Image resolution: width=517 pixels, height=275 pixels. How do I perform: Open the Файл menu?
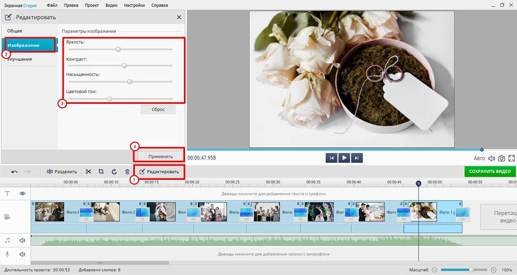tap(52, 5)
